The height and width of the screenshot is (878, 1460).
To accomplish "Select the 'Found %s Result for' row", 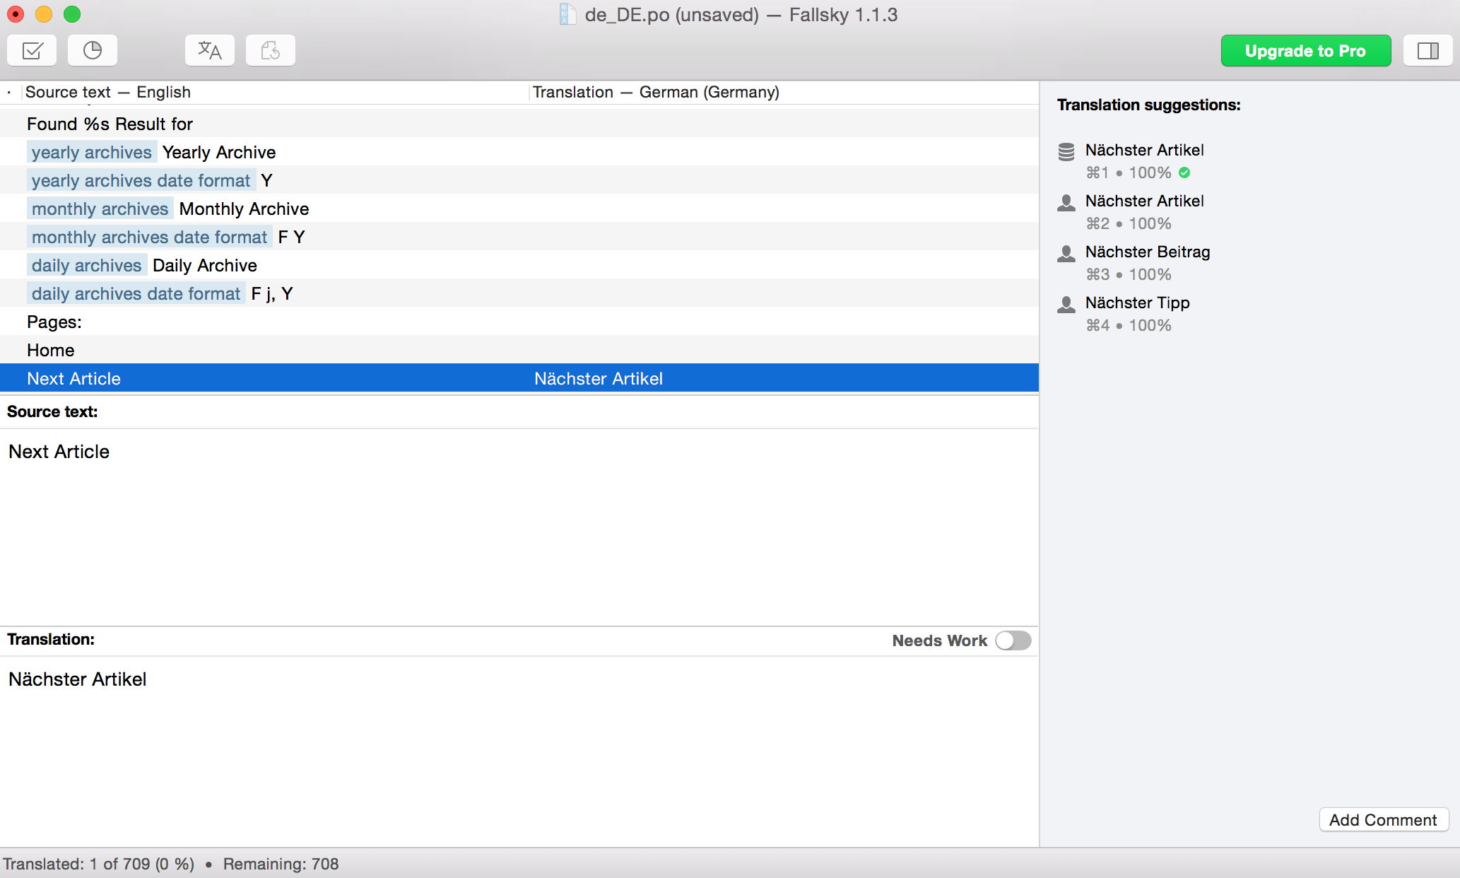I will point(110,124).
